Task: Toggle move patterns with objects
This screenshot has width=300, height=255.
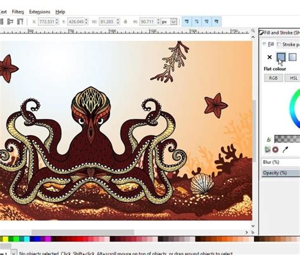Action: coord(216,22)
